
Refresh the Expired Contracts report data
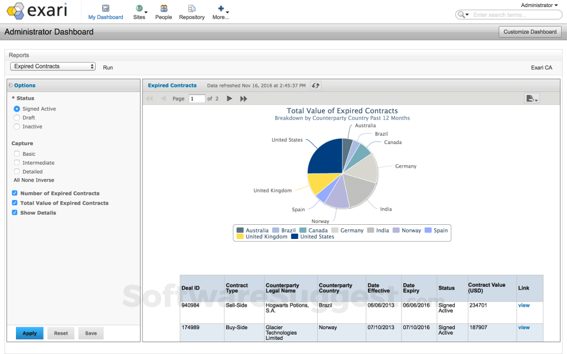tap(315, 85)
